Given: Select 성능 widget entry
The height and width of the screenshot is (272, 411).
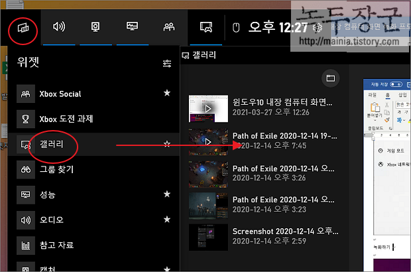Looking at the screenshot, I should (94, 194).
